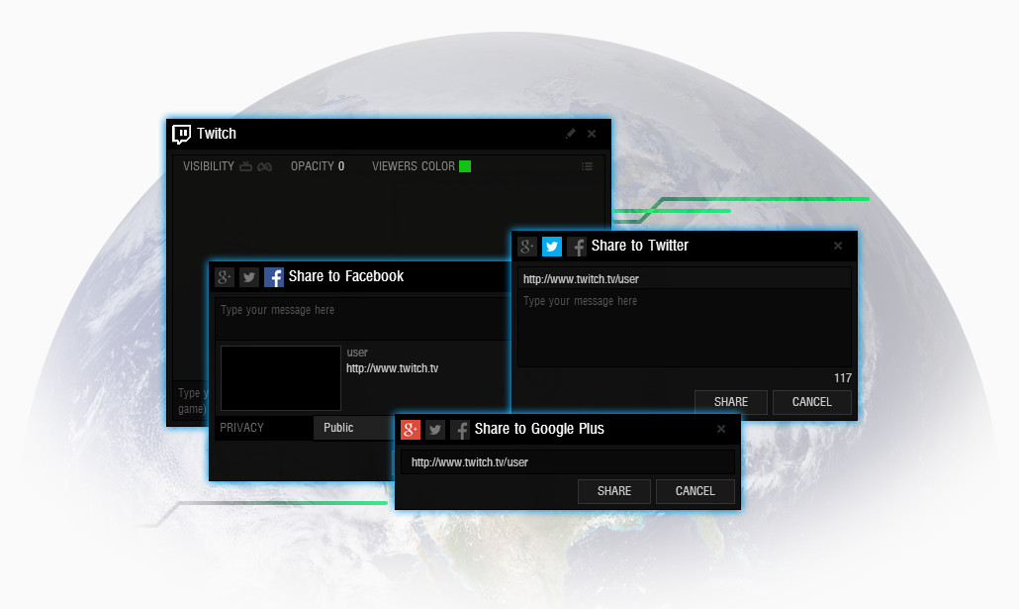This screenshot has width=1019, height=609.
Task: Click the active Google Plus icon in Google Plus window
Action: (x=410, y=430)
